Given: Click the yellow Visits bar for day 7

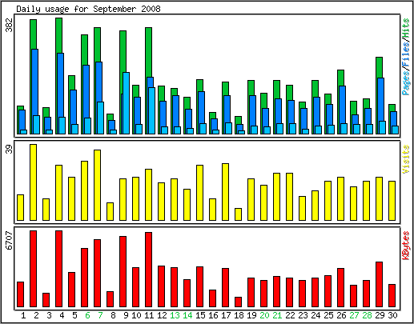Looking at the screenshot, I should pyautogui.click(x=98, y=185).
